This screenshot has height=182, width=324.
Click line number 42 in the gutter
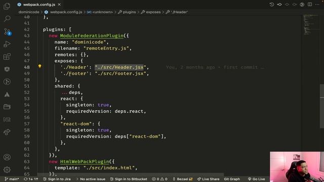[27, 29]
